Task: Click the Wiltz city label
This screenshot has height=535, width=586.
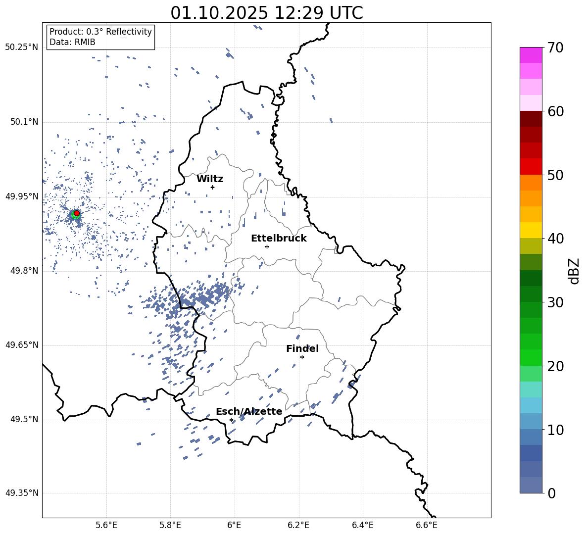Action: click(210, 179)
